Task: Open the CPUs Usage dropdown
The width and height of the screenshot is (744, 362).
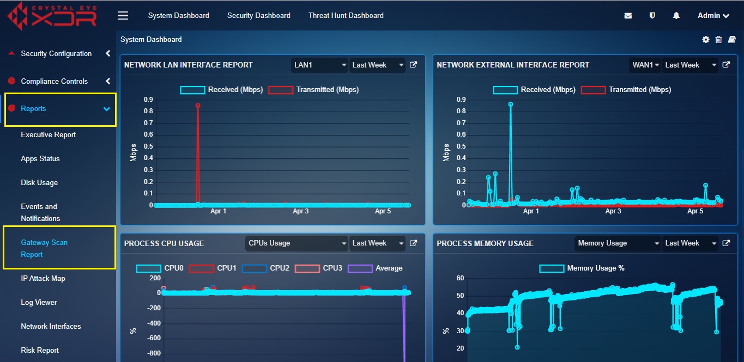Action: pyautogui.click(x=297, y=243)
